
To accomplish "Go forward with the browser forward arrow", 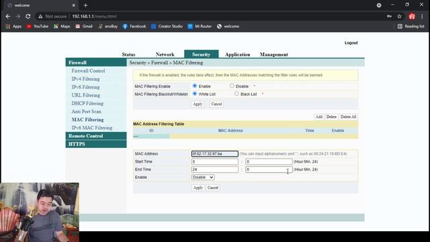I will pyautogui.click(x=18, y=16).
